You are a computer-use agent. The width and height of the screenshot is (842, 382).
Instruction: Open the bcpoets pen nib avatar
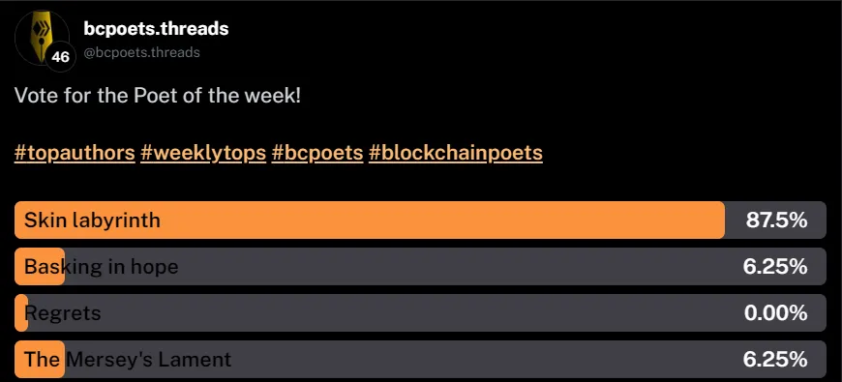click(42, 38)
